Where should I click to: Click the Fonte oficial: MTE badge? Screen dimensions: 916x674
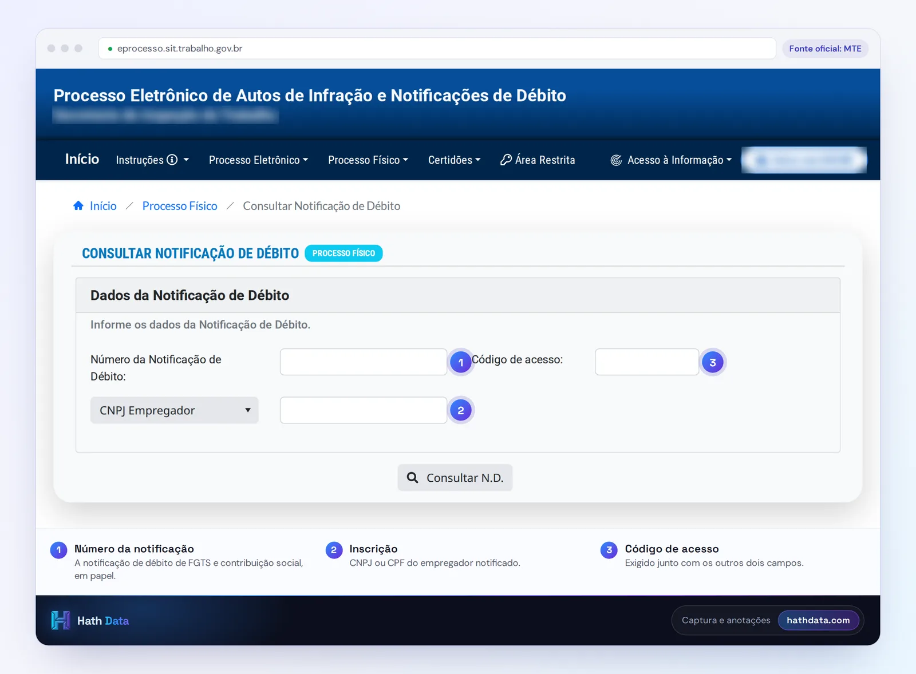(825, 49)
